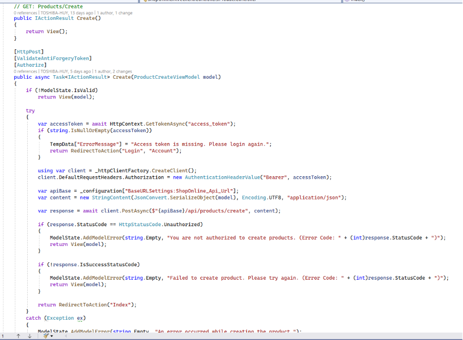Click the AuthenticationHeaderValue class name
The height and width of the screenshot is (340, 463).
click(x=226, y=177)
